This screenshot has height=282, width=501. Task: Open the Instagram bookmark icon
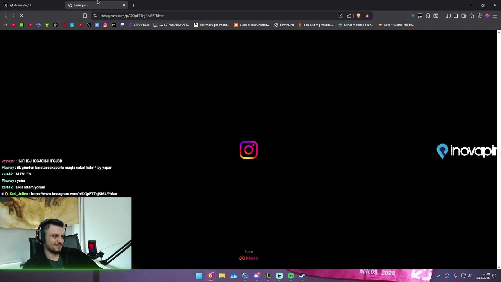pos(105,25)
